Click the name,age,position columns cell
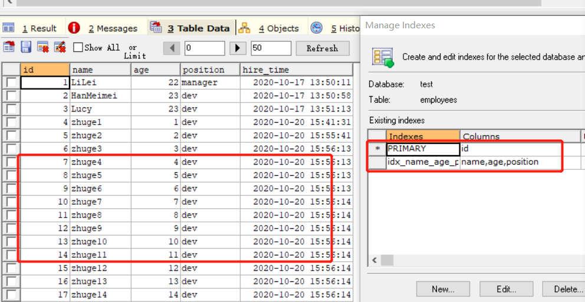The image size is (585, 302). pyautogui.click(x=520, y=162)
